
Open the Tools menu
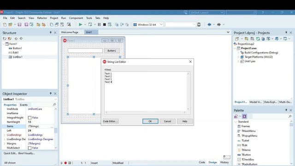pyautogui.click(x=89, y=18)
